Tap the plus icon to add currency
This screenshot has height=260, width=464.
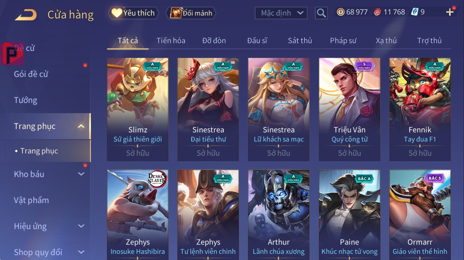point(450,12)
